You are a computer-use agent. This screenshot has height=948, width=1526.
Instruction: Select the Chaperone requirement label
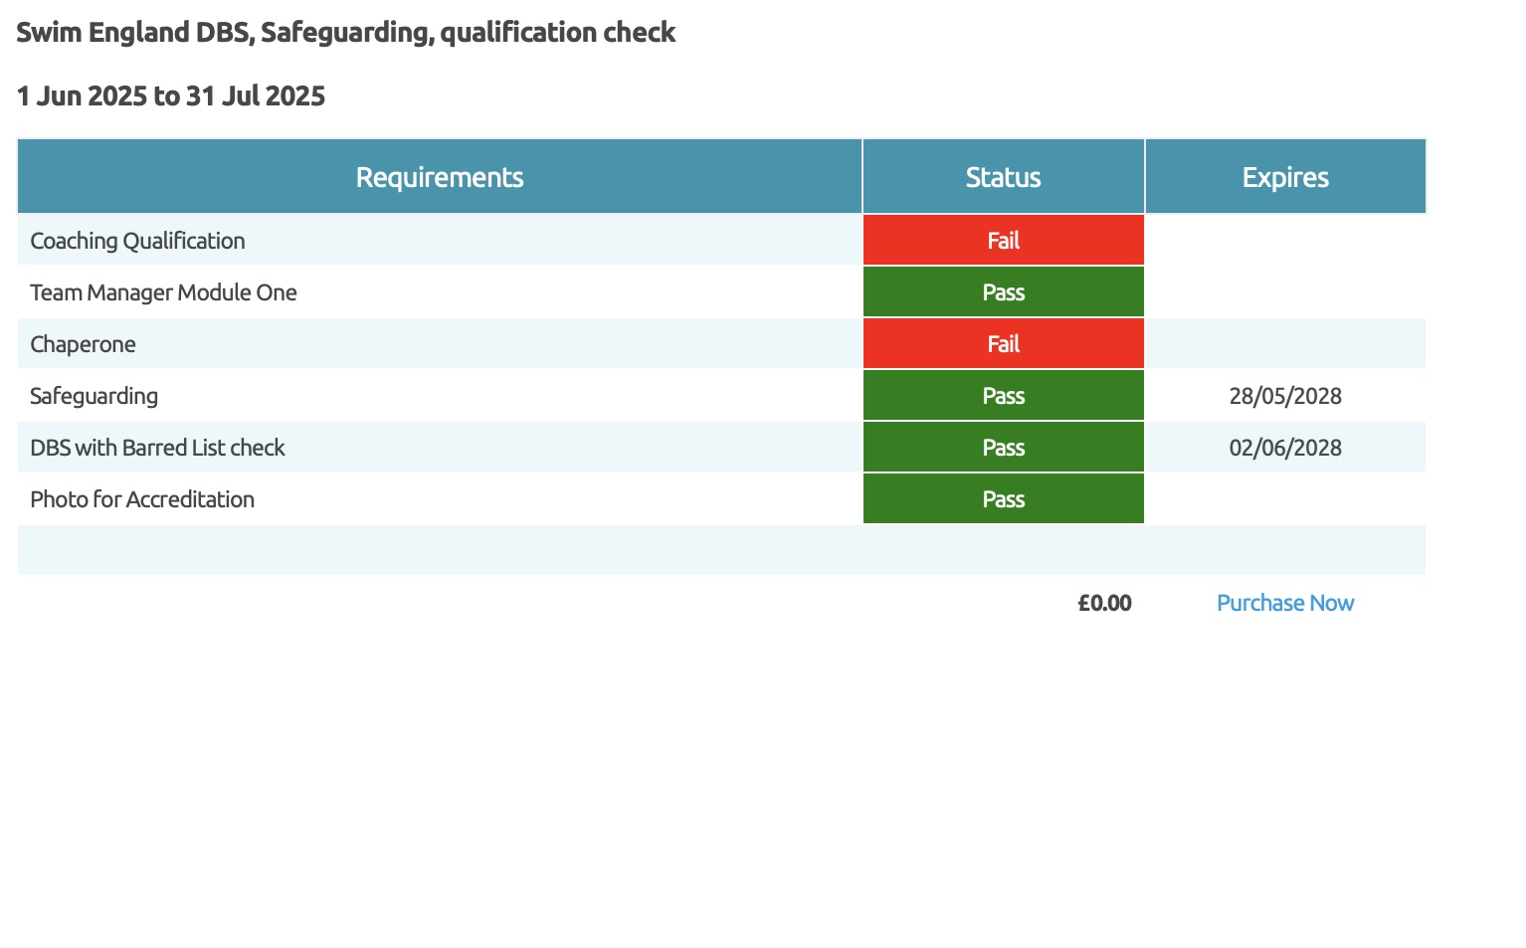click(x=83, y=344)
